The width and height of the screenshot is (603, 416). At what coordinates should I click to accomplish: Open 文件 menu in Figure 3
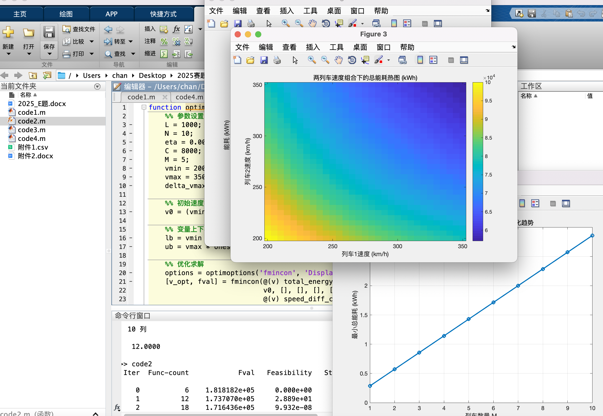click(242, 47)
